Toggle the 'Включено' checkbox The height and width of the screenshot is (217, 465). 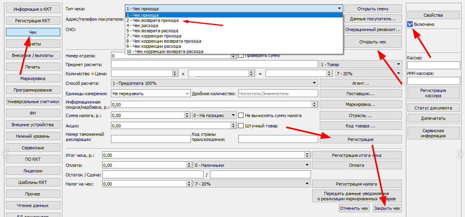coord(410,24)
